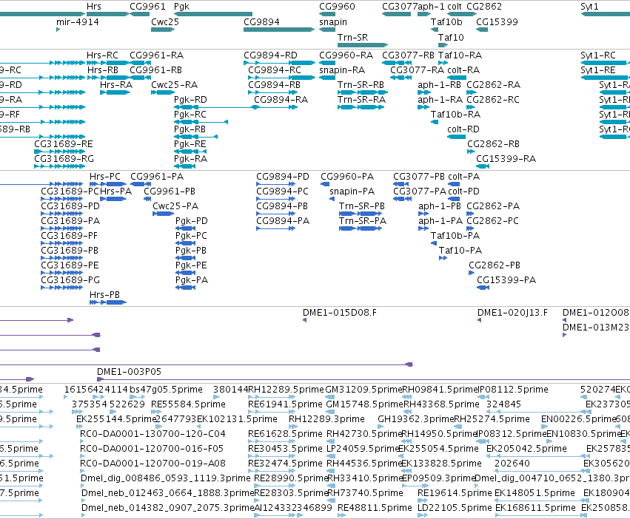Screen dimensions: 630x519
Task: Click the Trn-SR-RB transcript label
Action: (x=361, y=85)
